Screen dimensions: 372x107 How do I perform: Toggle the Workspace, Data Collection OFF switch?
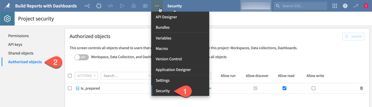tap(81, 57)
